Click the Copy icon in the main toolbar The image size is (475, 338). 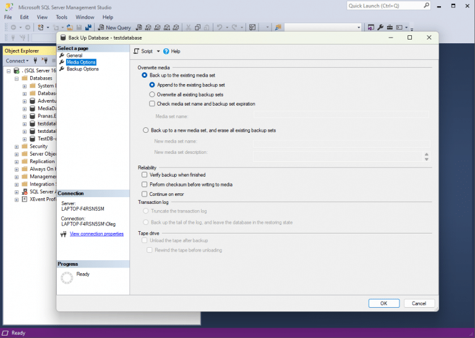click(197, 28)
